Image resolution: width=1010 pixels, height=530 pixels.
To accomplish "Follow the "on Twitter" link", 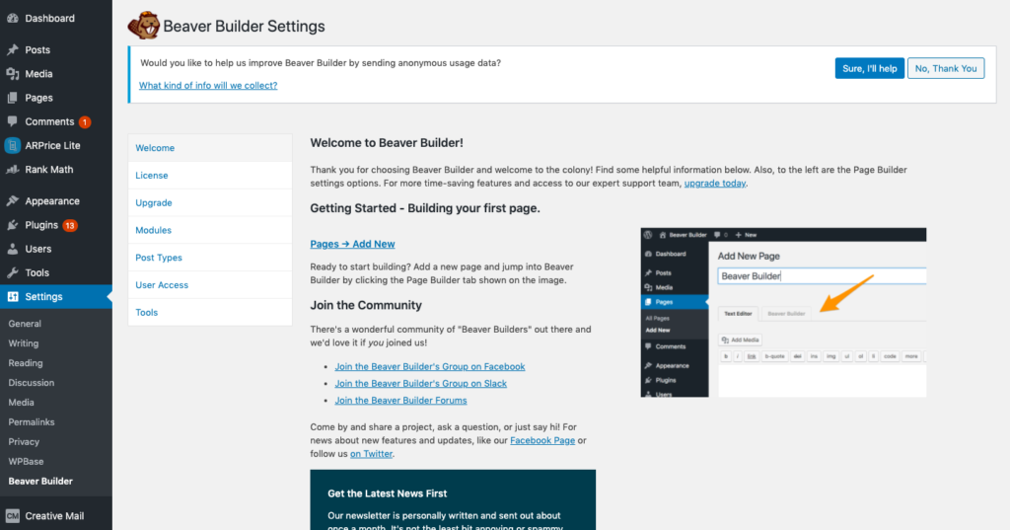I will [371, 454].
